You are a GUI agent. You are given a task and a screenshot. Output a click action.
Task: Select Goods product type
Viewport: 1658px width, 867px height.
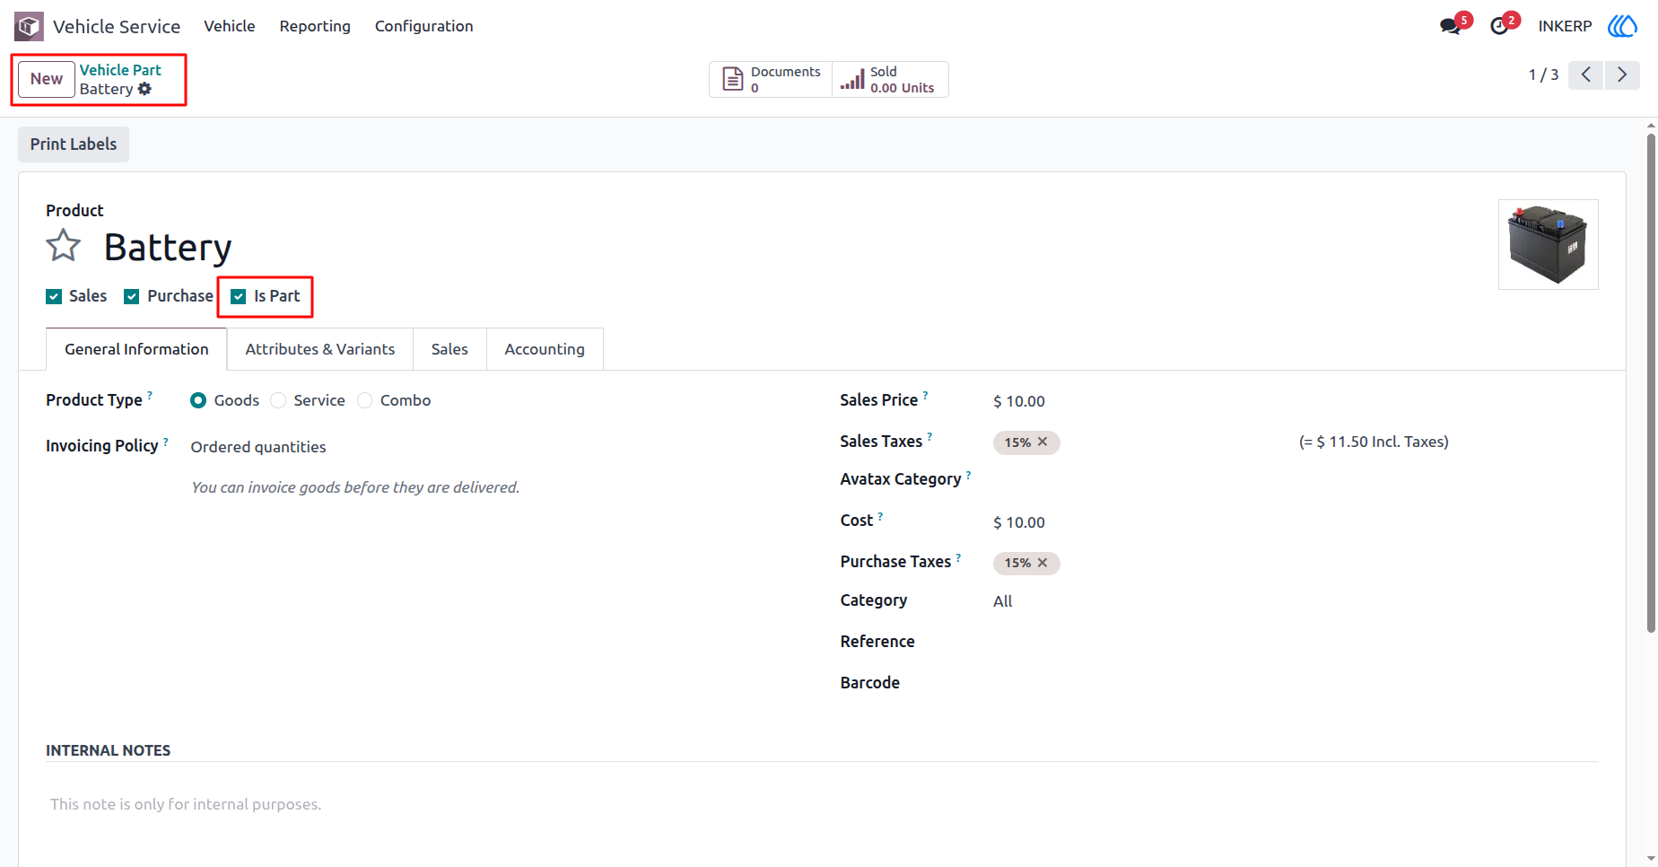pos(198,400)
